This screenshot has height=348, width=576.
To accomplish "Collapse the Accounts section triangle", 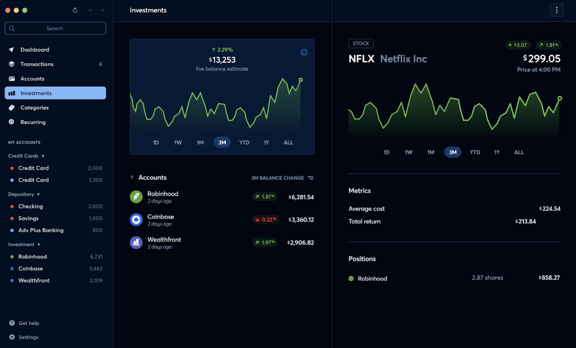I will pyautogui.click(x=132, y=177).
